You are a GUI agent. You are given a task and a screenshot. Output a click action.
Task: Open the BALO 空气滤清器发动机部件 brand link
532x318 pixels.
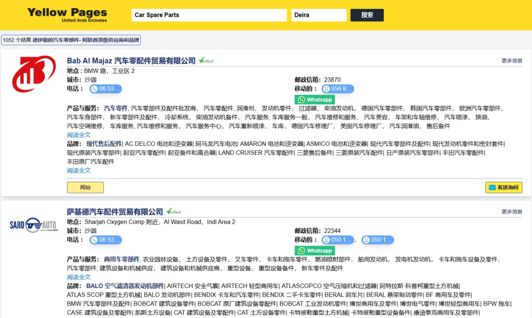click(x=125, y=286)
